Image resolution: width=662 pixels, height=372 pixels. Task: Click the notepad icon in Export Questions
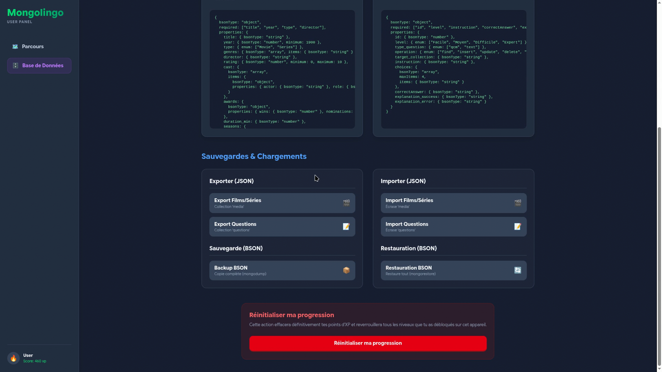pyautogui.click(x=346, y=227)
